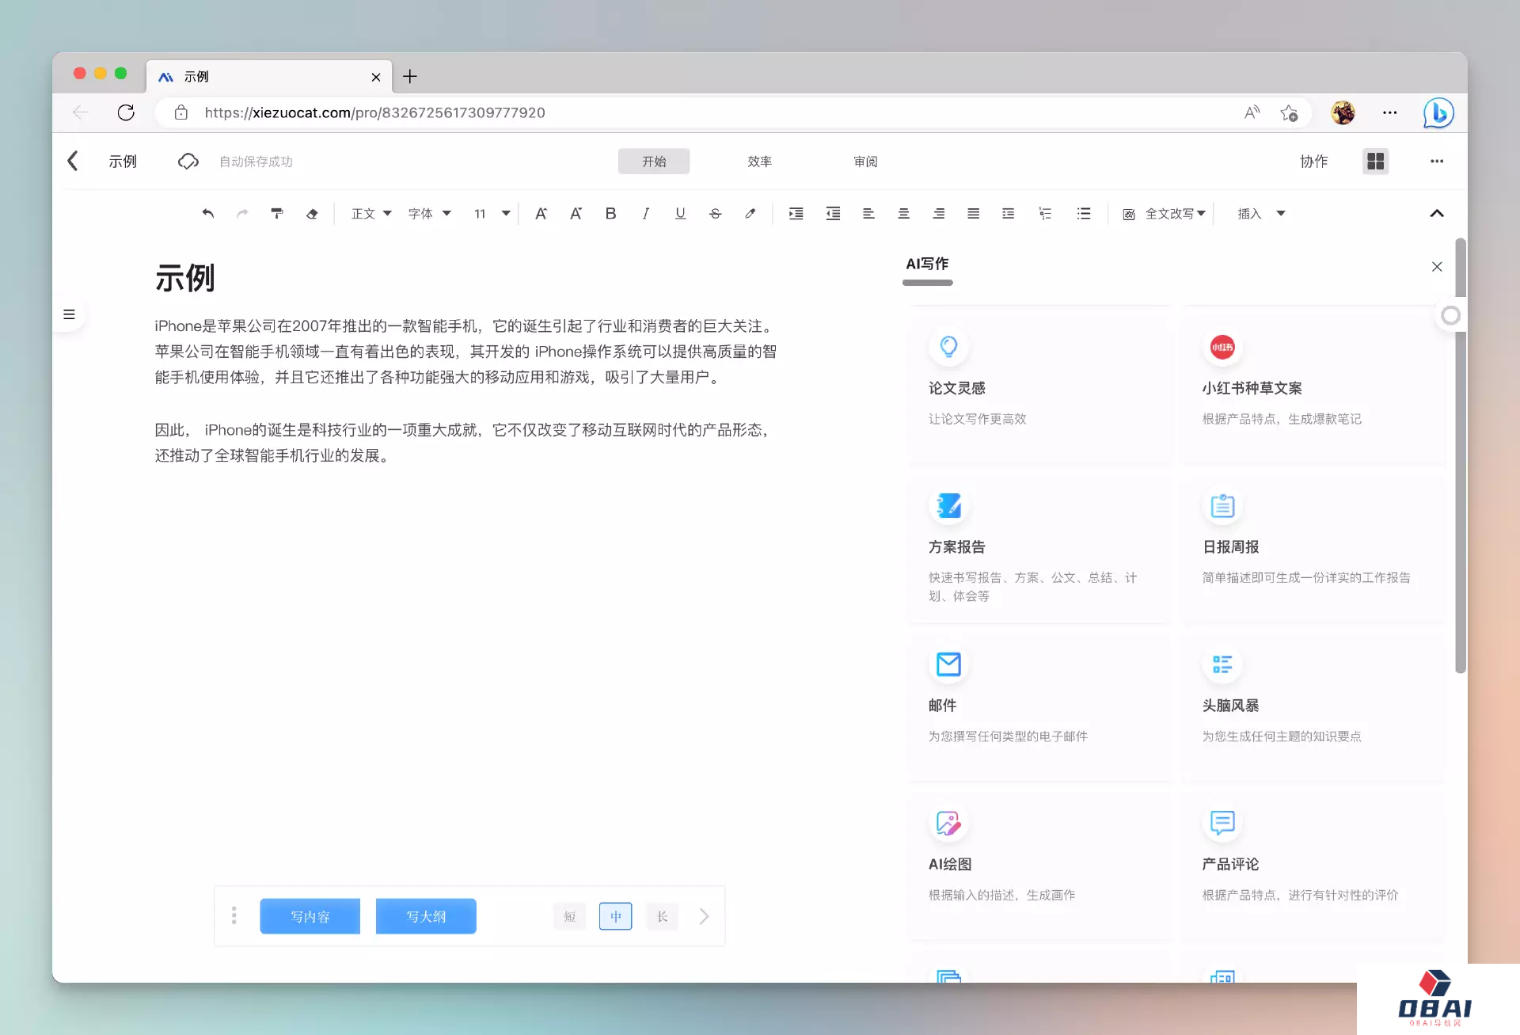Click the 写内容 button
Screen dimensions: 1520x1035
[310, 916]
